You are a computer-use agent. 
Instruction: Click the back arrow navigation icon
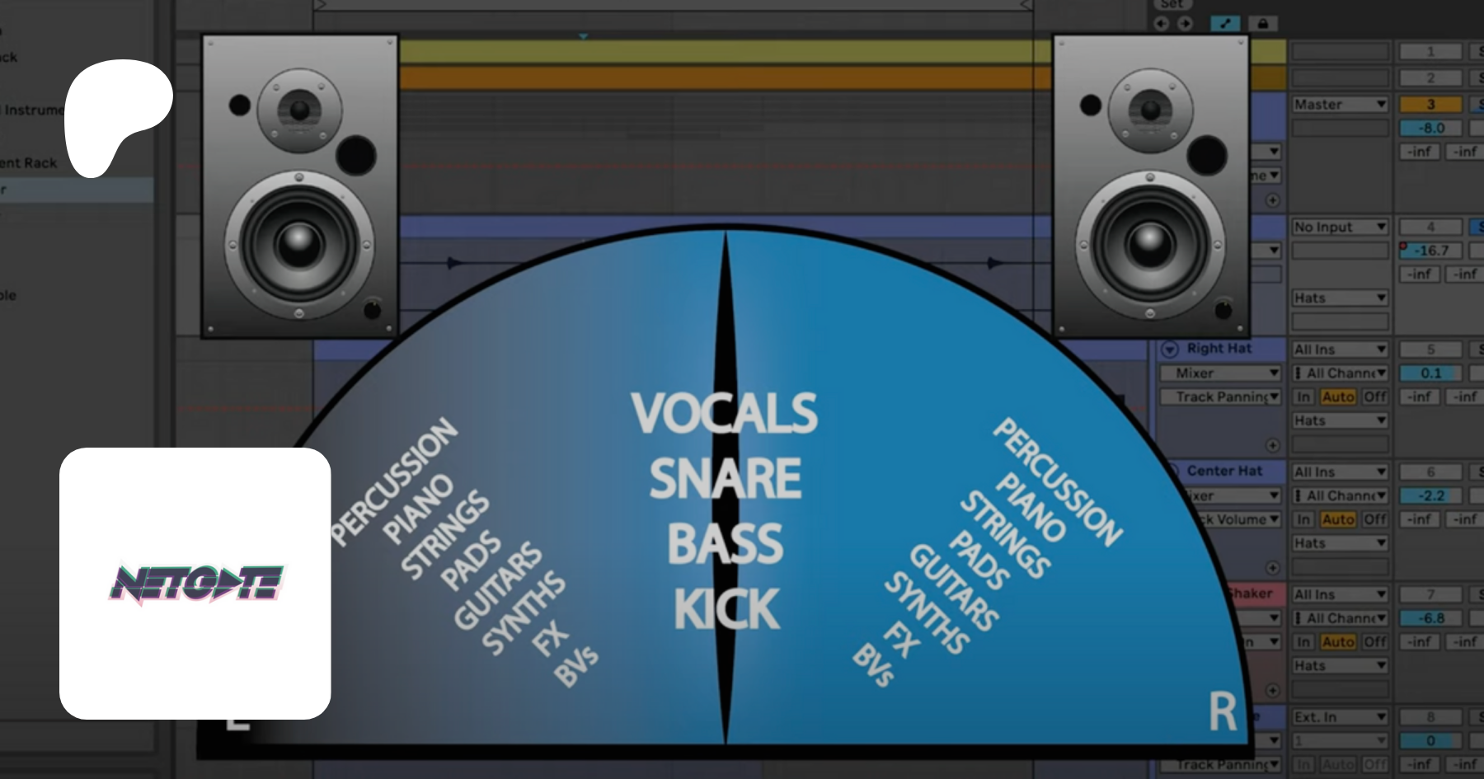[1161, 24]
